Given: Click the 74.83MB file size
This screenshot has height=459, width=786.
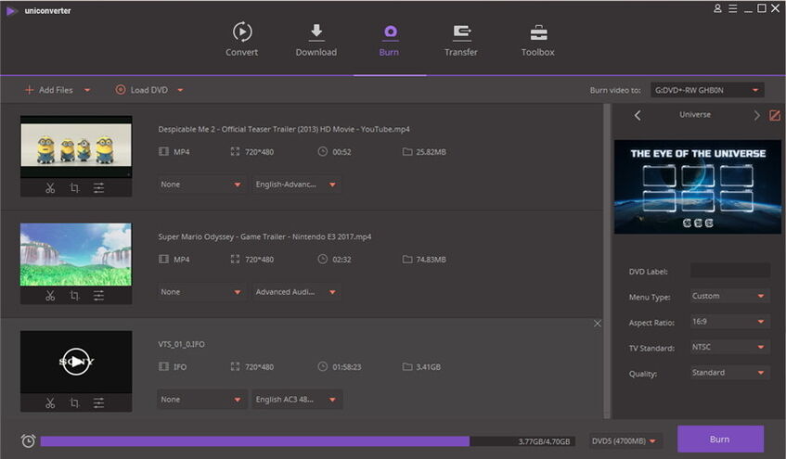Looking at the screenshot, I should click(x=431, y=260).
